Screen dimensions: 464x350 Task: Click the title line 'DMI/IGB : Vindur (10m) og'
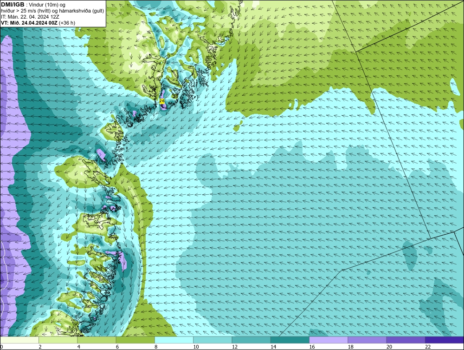[33, 5]
